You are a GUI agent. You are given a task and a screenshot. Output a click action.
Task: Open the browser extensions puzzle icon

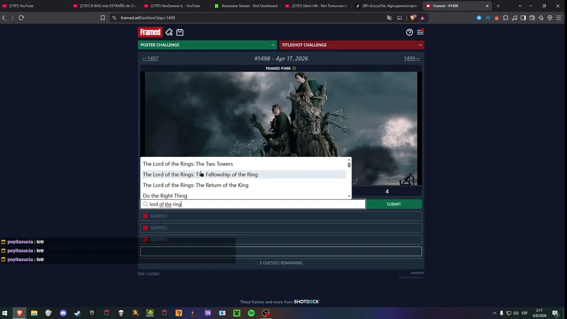coord(505,18)
